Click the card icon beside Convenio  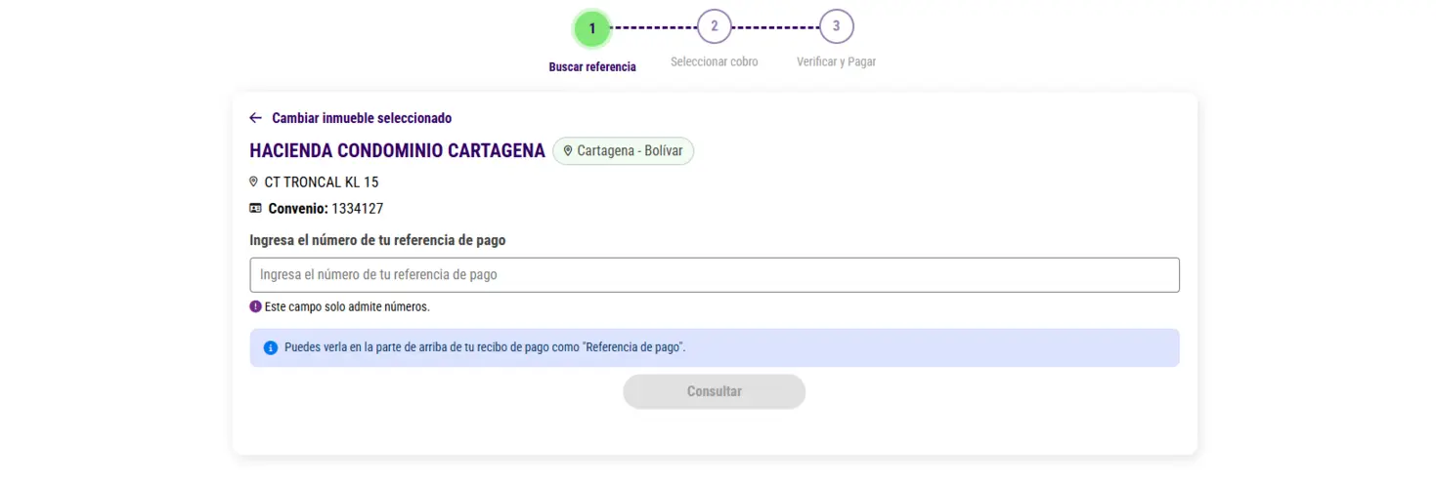(256, 208)
